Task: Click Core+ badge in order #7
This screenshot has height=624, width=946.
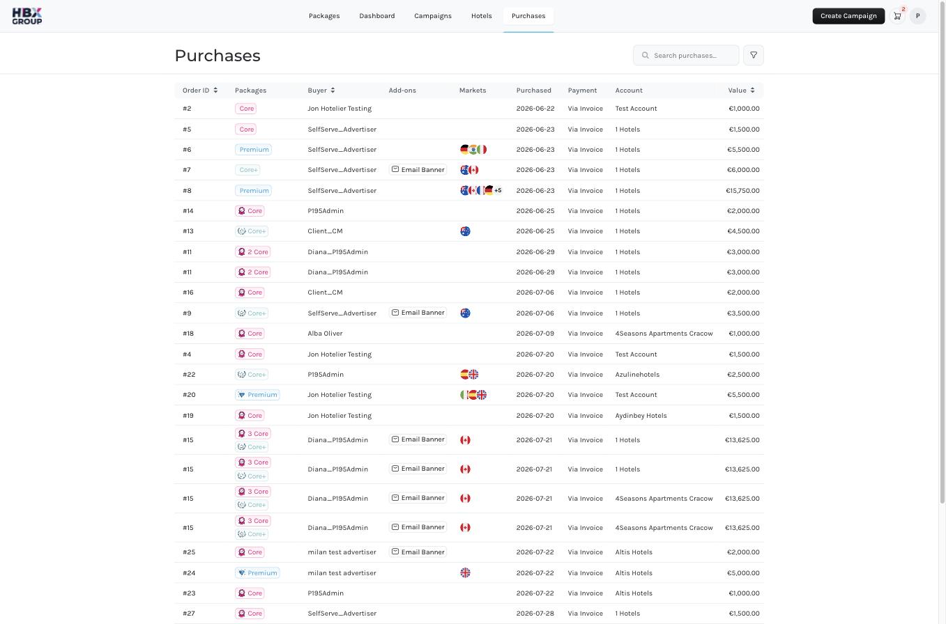Action: 248,170
